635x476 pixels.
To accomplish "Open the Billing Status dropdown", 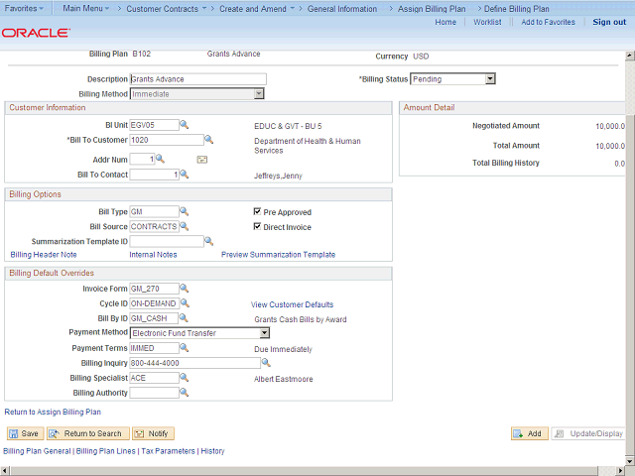I will click(x=489, y=79).
